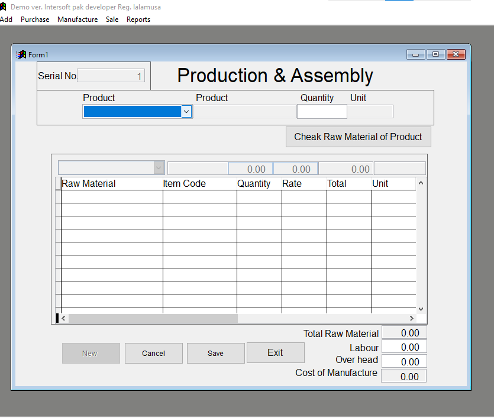Open the Product dropdown list
Viewport: 494px width, 418px height.
click(186, 111)
